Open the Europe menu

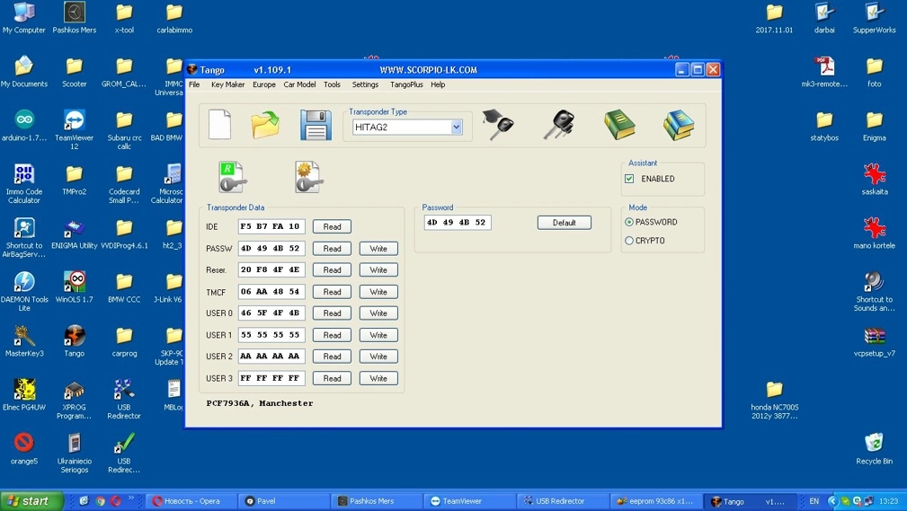(x=263, y=84)
